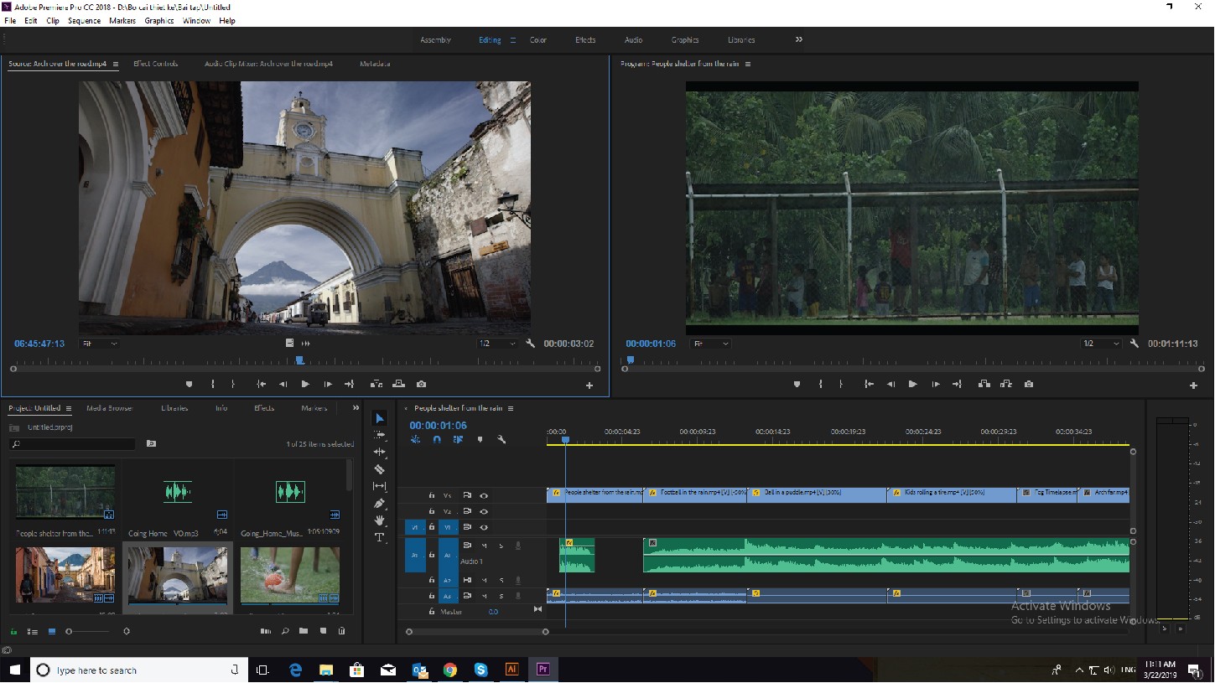Toggle track output eye for V2
This screenshot has width=1215, height=683.
[x=484, y=511]
